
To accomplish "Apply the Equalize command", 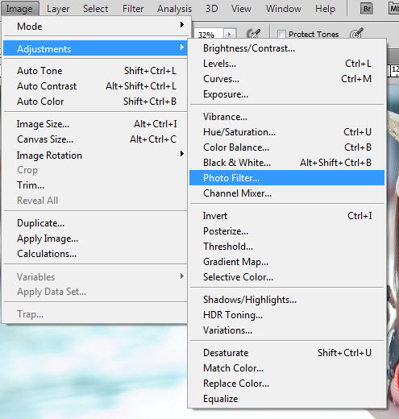I will pyautogui.click(x=287, y=399).
